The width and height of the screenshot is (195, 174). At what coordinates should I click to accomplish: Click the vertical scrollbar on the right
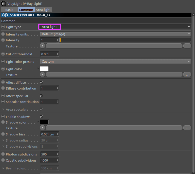tap(193, 93)
